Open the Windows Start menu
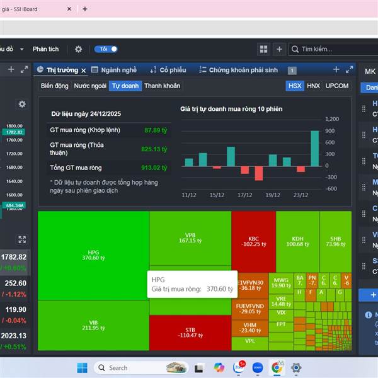Screen dimensions: 378x378 coord(82,368)
